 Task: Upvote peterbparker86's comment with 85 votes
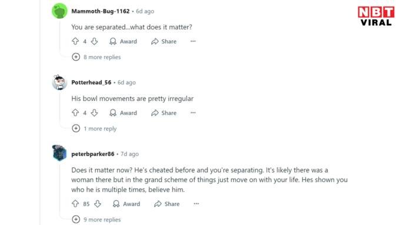(x=75, y=204)
